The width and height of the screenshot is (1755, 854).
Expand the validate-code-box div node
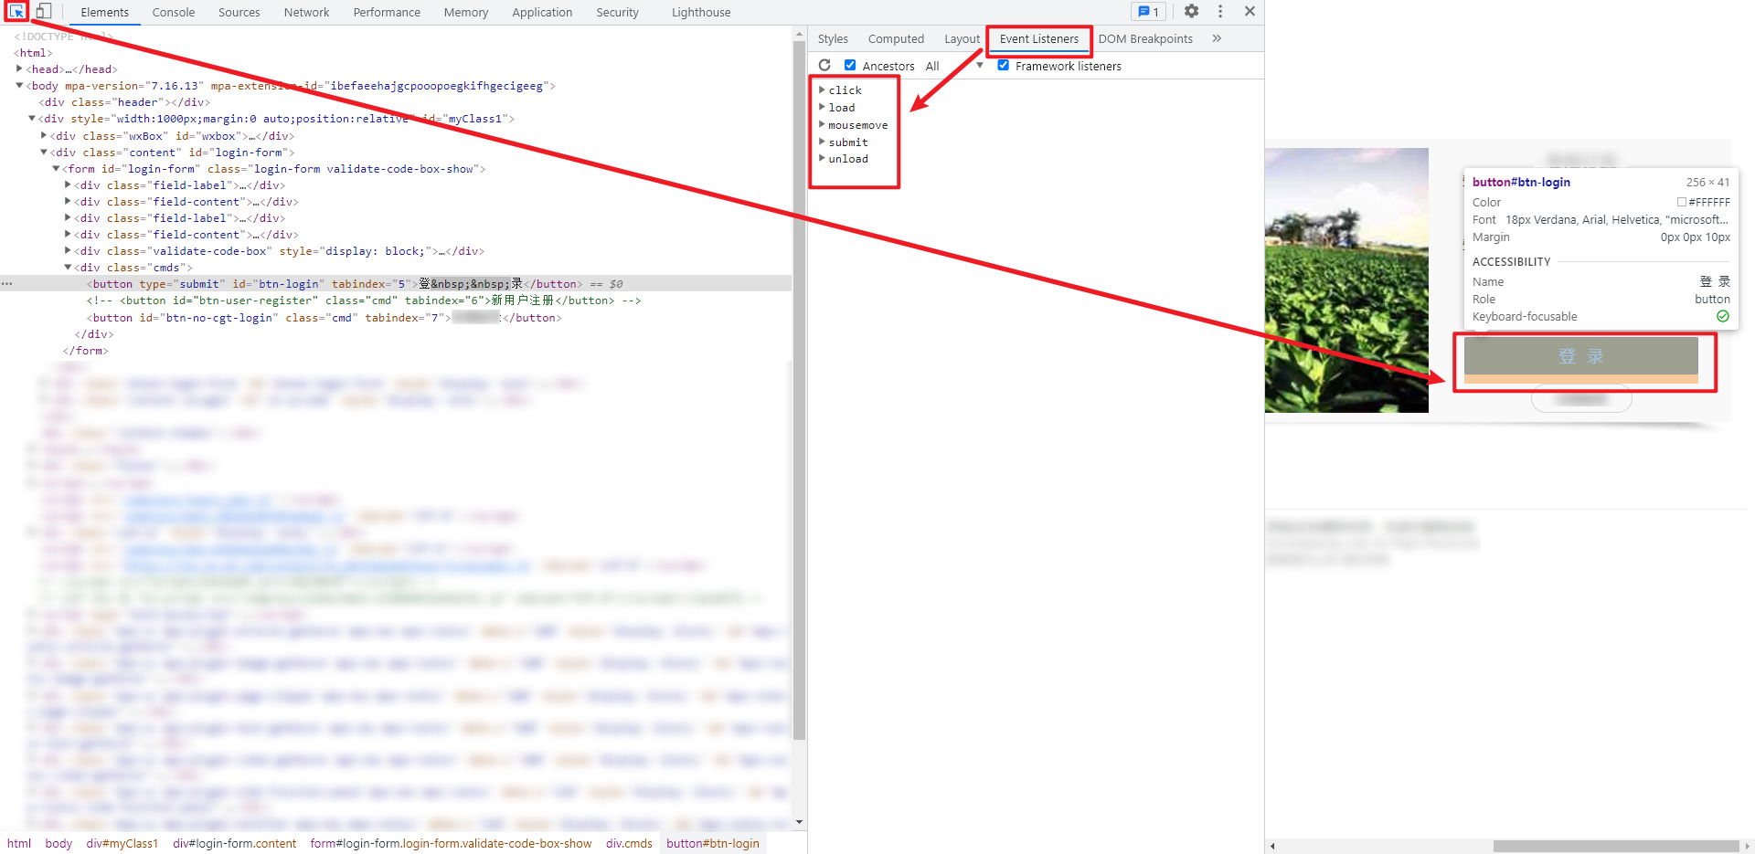click(x=68, y=251)
